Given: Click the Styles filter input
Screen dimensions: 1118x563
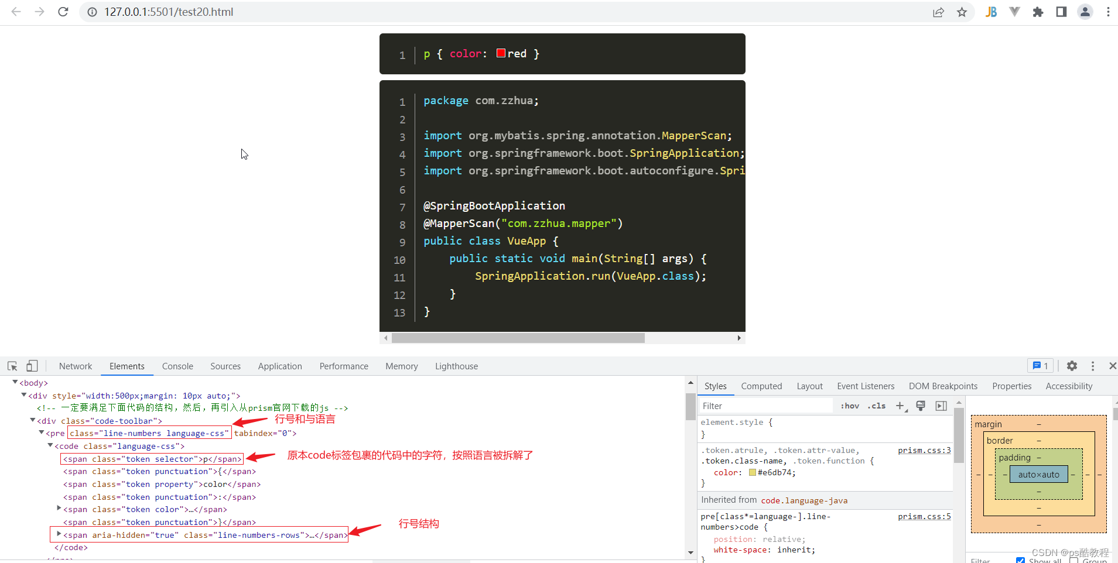Looking at the screenshot, I should 765,406.
